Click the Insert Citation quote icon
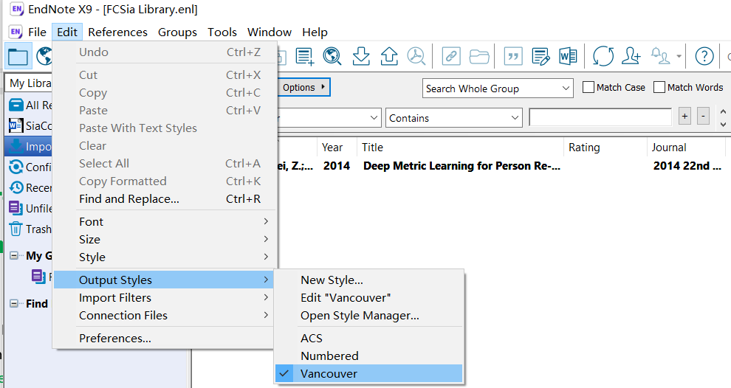The width and height of the screenshot is (731, 388). coord(513,56)
